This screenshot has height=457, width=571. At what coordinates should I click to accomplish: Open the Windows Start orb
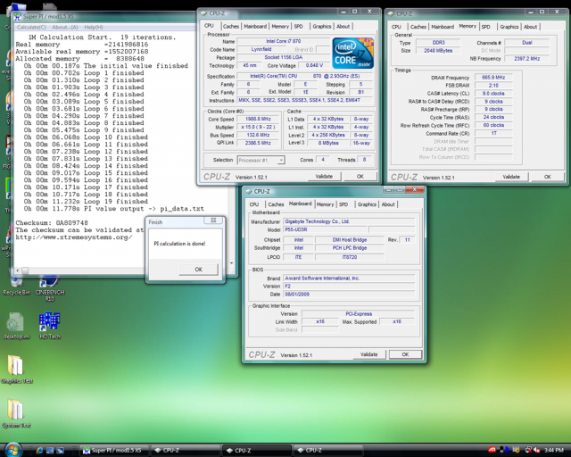tap(13, 450)
